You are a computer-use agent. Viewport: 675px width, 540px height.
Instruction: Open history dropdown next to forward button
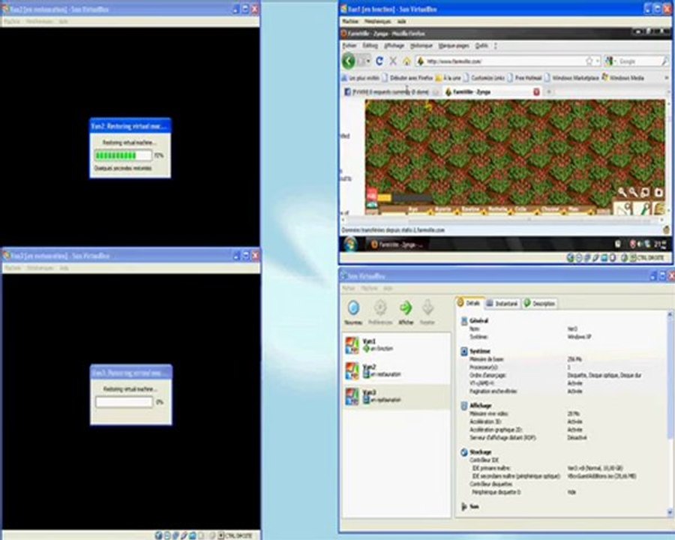[368, 61]
